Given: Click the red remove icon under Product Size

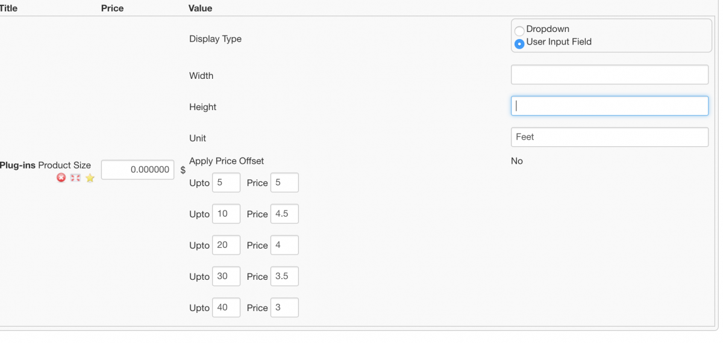Looking at the screenshot, I should pyautogui.click(x=61, y=178).
